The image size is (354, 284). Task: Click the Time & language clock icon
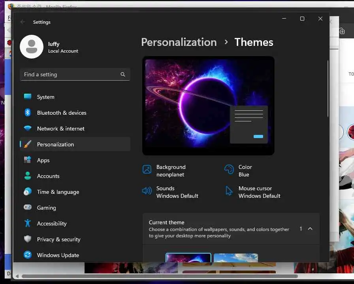coord(28,191)
